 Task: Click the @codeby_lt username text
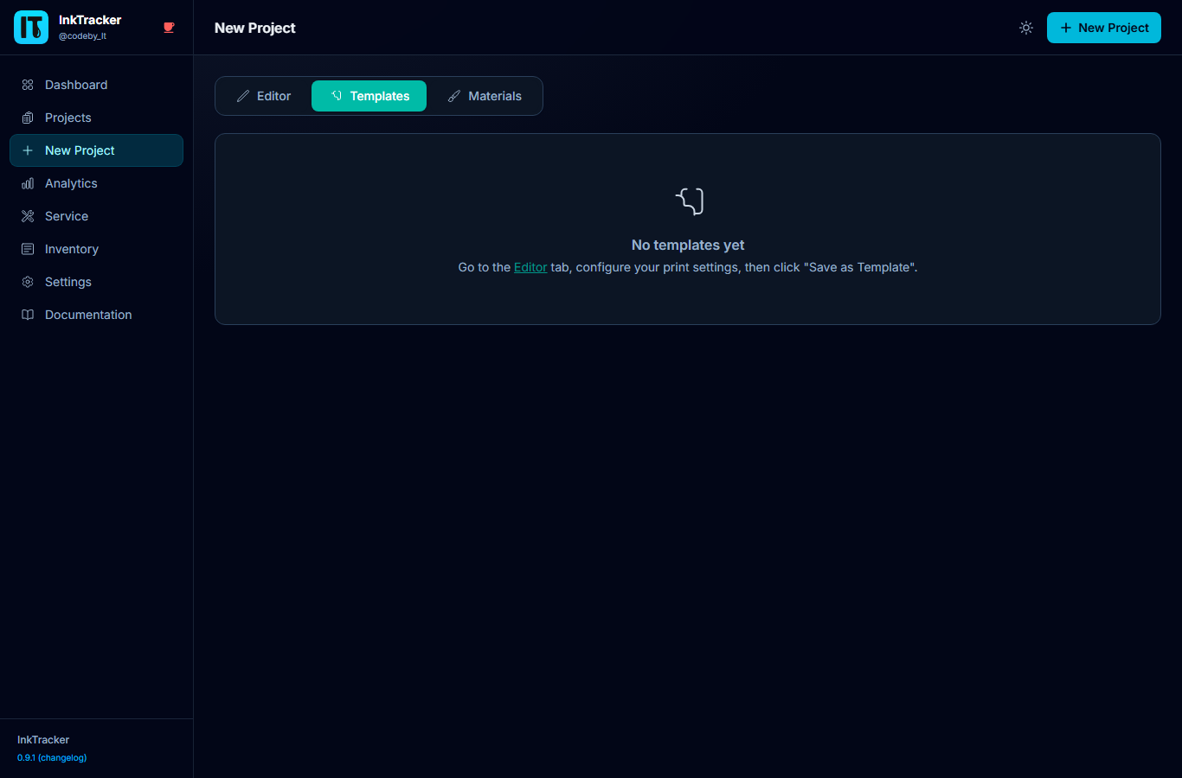click(82, 36)
